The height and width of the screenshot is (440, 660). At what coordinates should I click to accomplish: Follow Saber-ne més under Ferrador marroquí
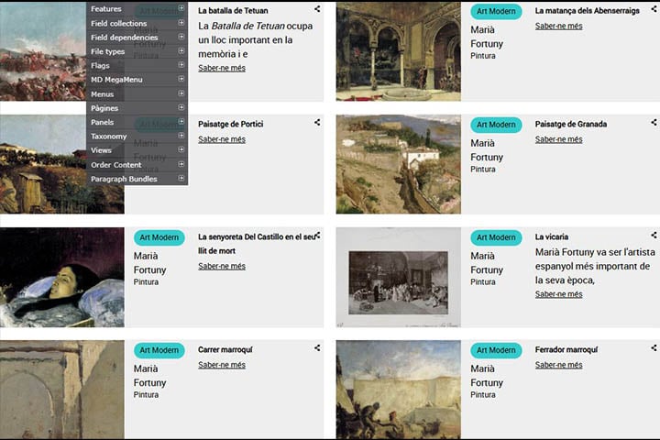pyautogui.click(x=558, y=365)
